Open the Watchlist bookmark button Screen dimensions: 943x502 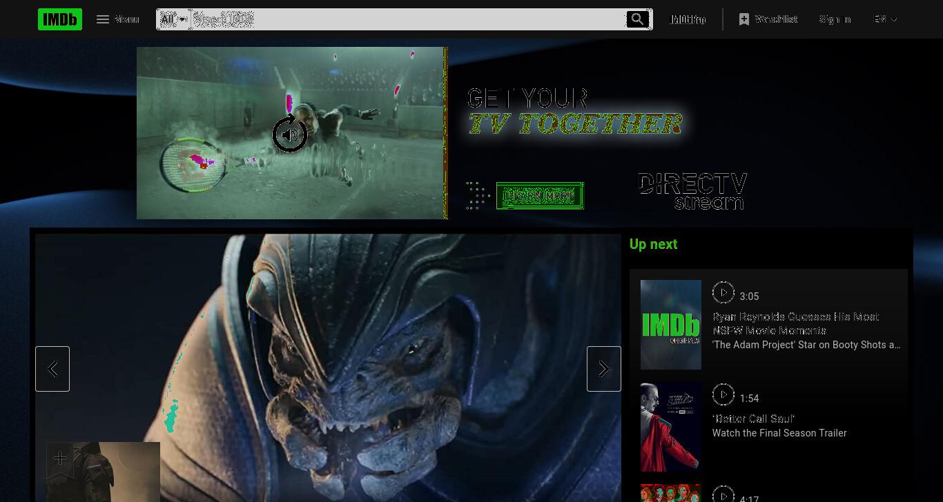[x=768, y=19]
